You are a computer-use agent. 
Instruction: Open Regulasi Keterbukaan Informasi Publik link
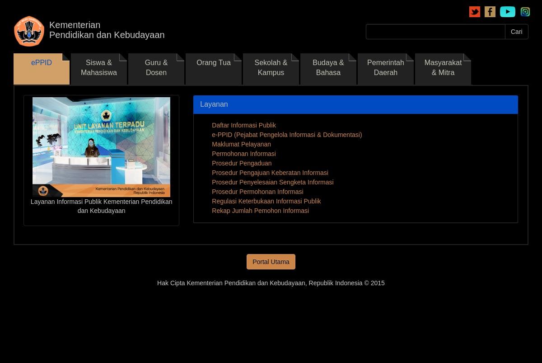click(266, 201)
